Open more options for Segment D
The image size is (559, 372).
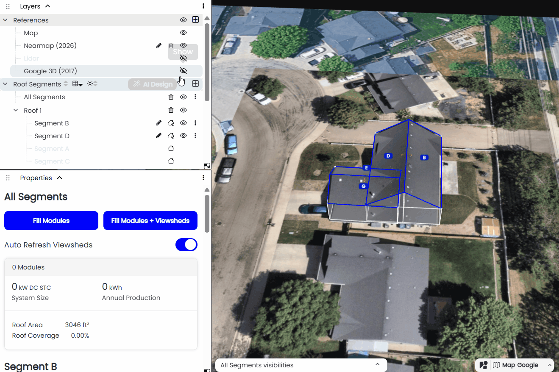pos(195,136)
